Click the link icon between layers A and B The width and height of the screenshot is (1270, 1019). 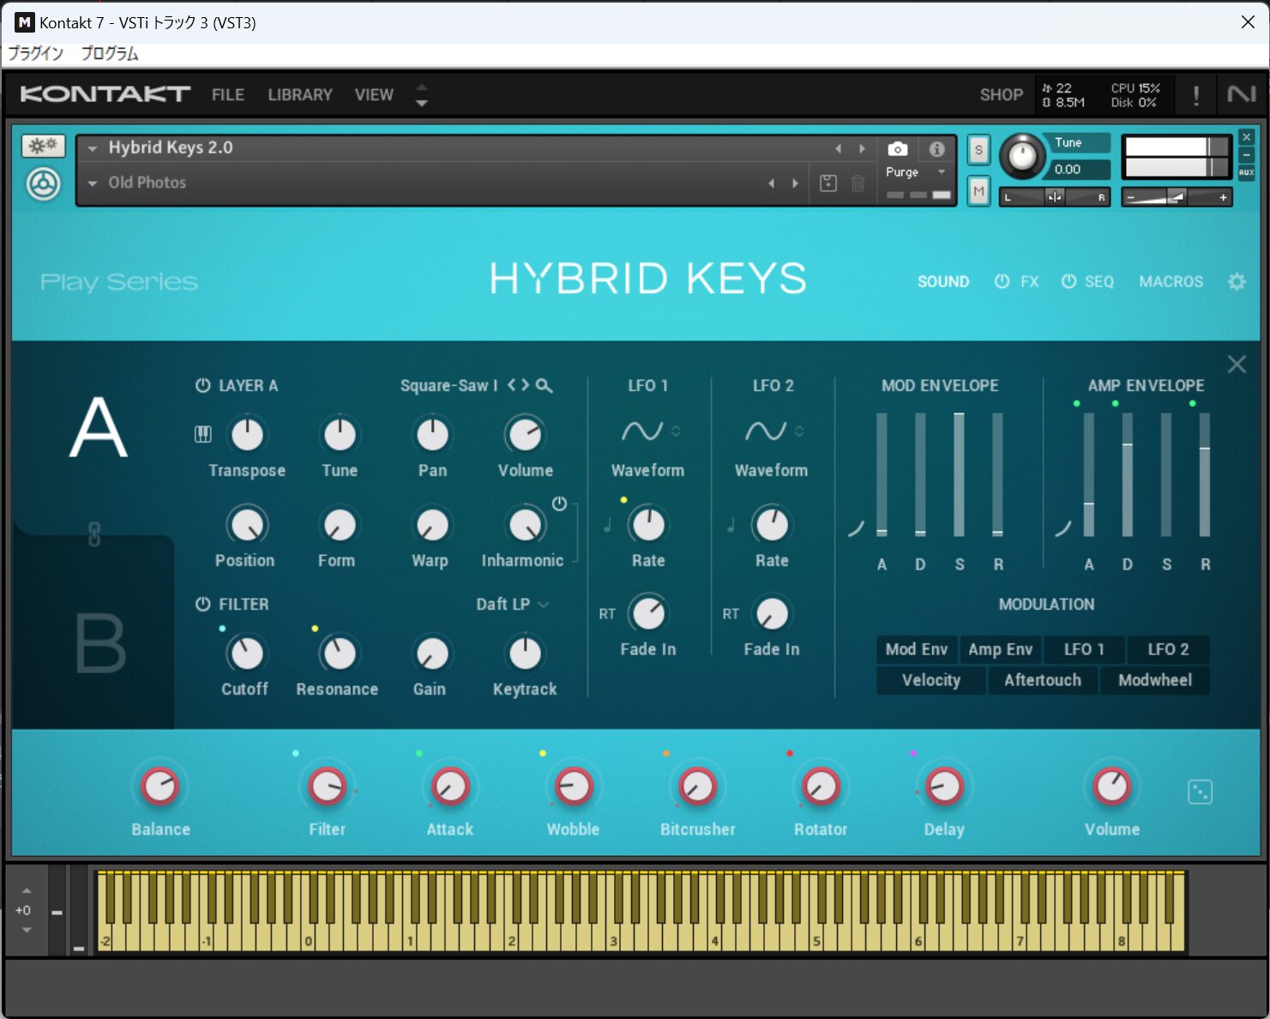pyautogui.click(x=94, y=534)
